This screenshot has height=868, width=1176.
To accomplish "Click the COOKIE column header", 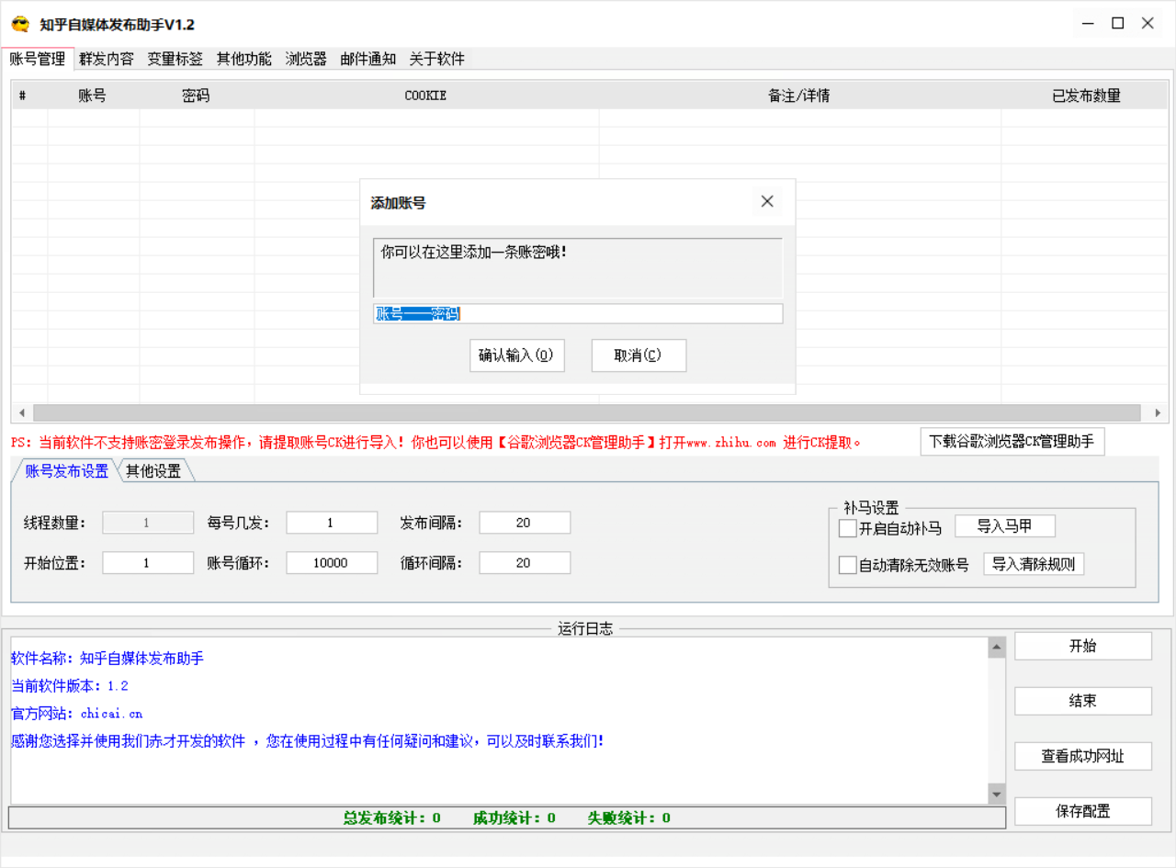I will pyautogui.click(x=426, y=96).
